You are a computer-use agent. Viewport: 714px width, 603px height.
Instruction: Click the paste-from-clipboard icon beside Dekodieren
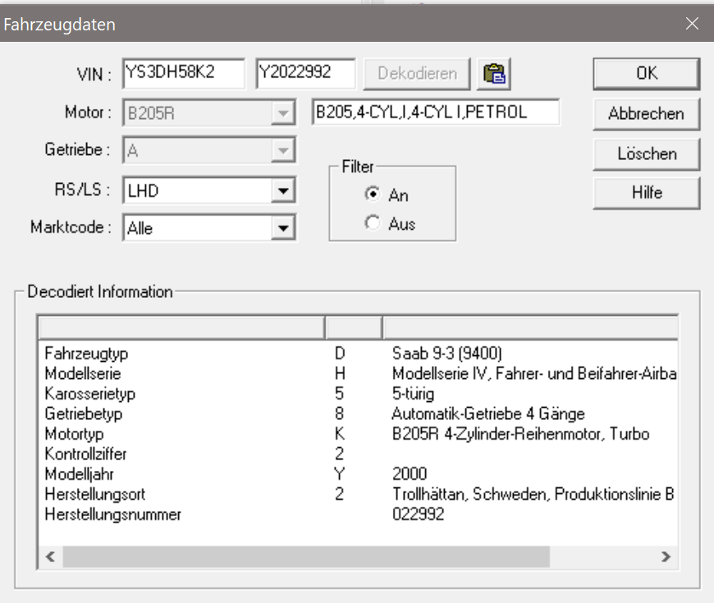(493, 73)
